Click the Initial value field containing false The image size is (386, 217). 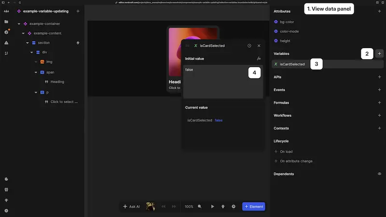point(223,81)
